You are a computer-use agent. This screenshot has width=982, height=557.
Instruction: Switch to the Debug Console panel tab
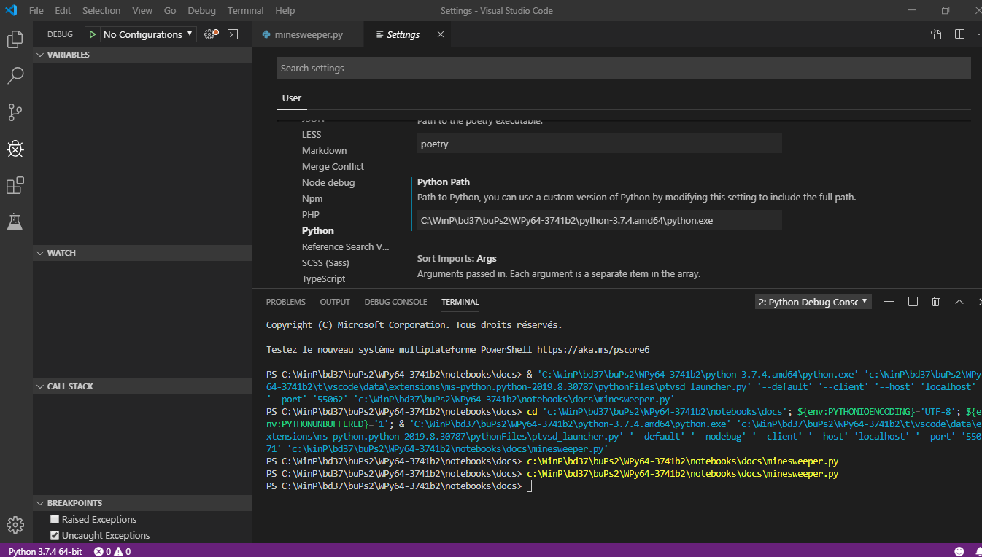point(395,302)
